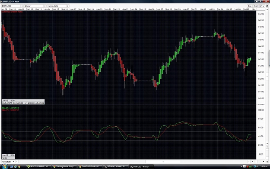This screenshot has width=270, height=169.
Task: Click the Chrome quick launch icon
Action: click(19, 166)
